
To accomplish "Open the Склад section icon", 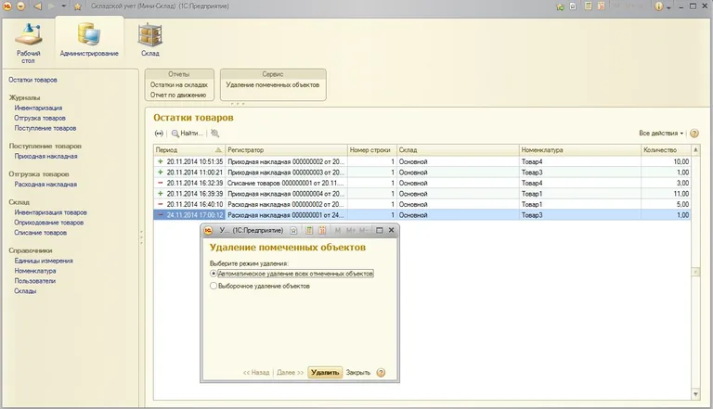I will click(x=149, y=41).
